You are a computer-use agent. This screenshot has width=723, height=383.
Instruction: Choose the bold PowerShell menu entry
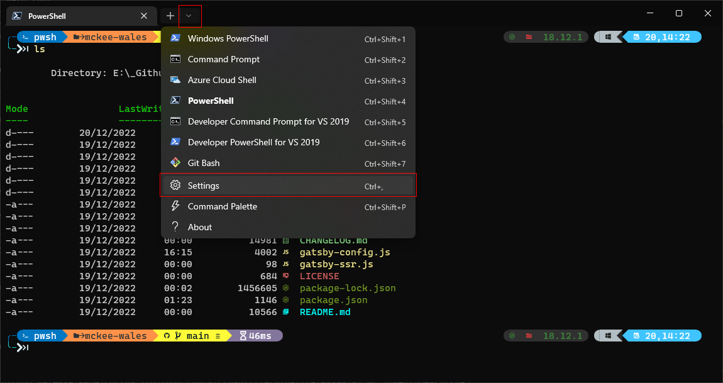tap(288, 101)
